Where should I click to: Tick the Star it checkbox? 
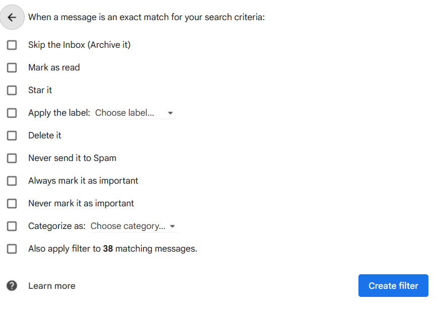12,90
